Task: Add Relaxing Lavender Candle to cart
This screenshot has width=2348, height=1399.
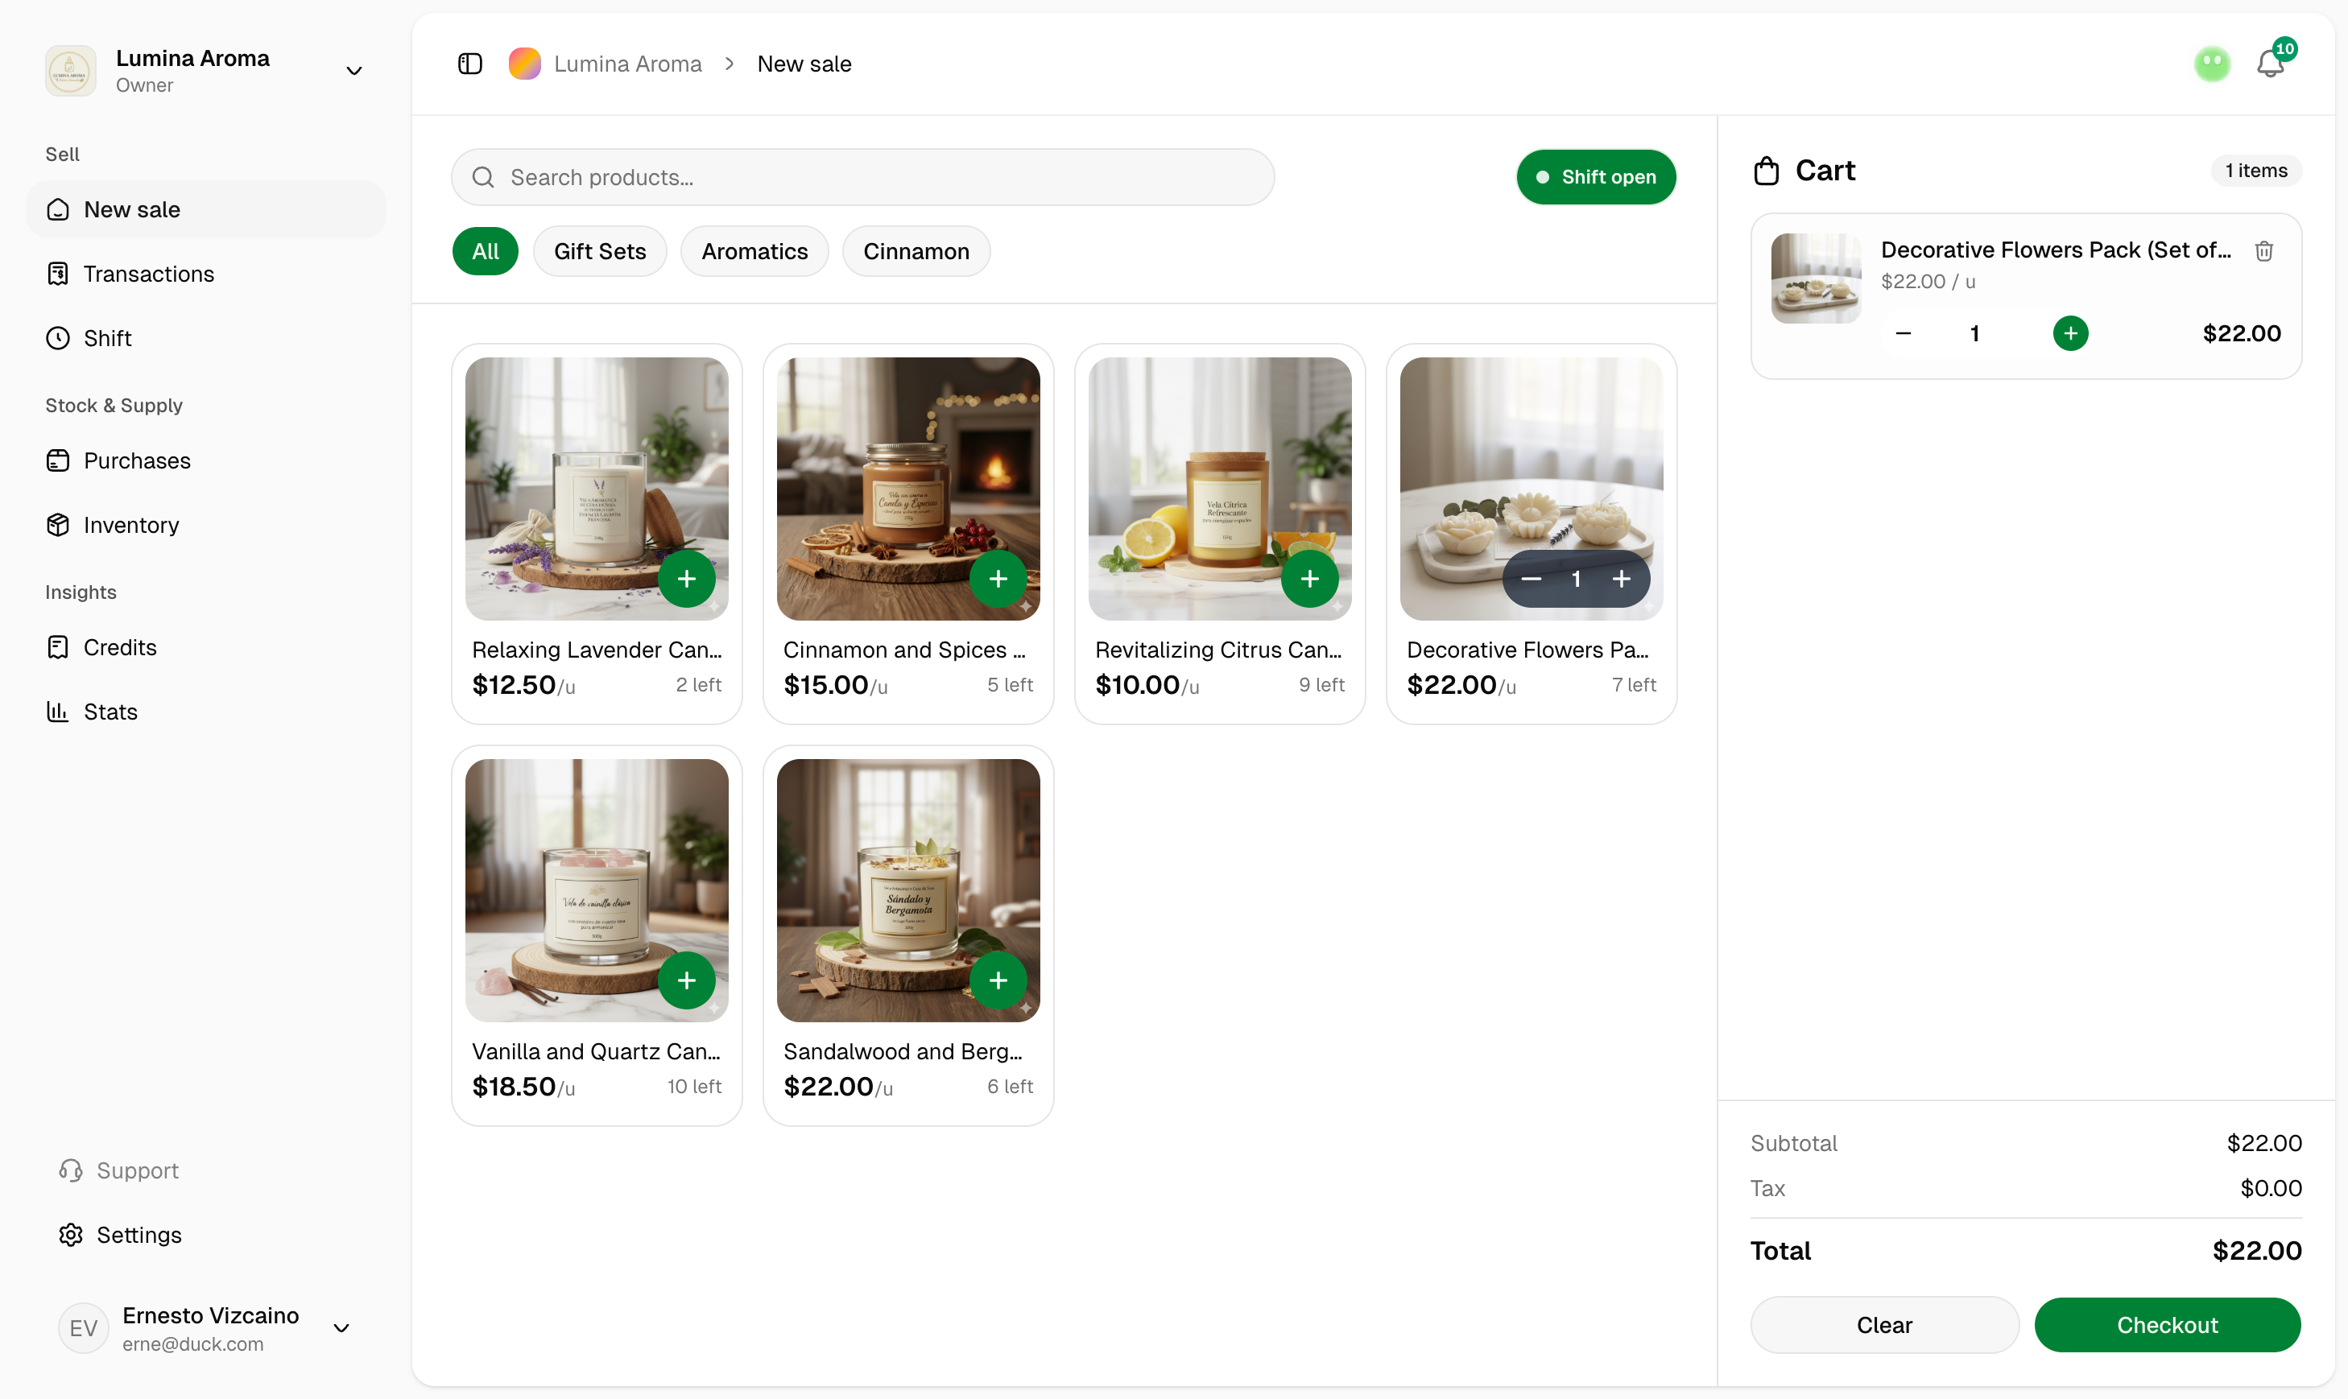Action: click(x=687, y=578)
